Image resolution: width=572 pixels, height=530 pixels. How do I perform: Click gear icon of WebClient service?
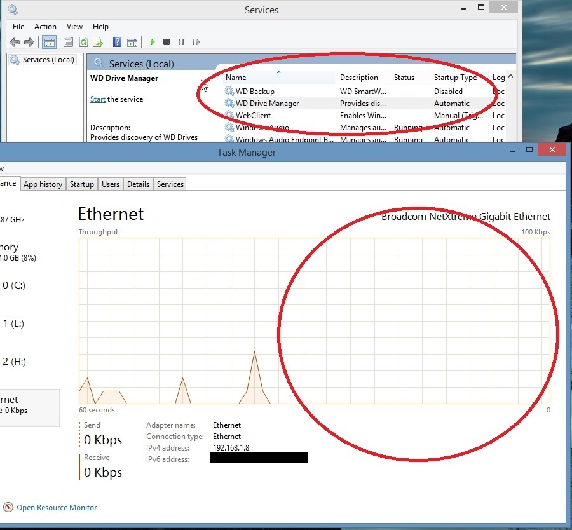pos(229,115)
